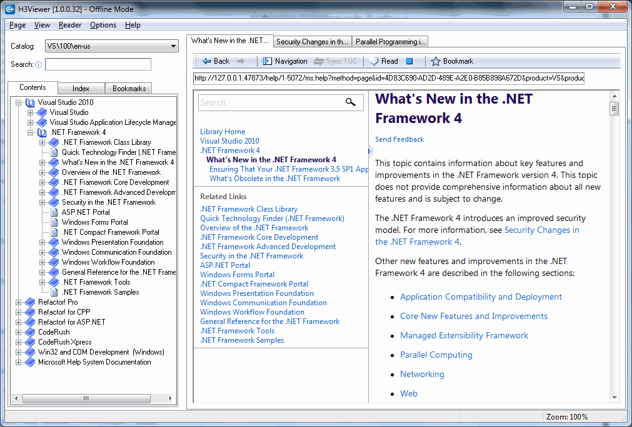Click the Refactor! Pro book icon
The image size is (632, 427).
30,302
